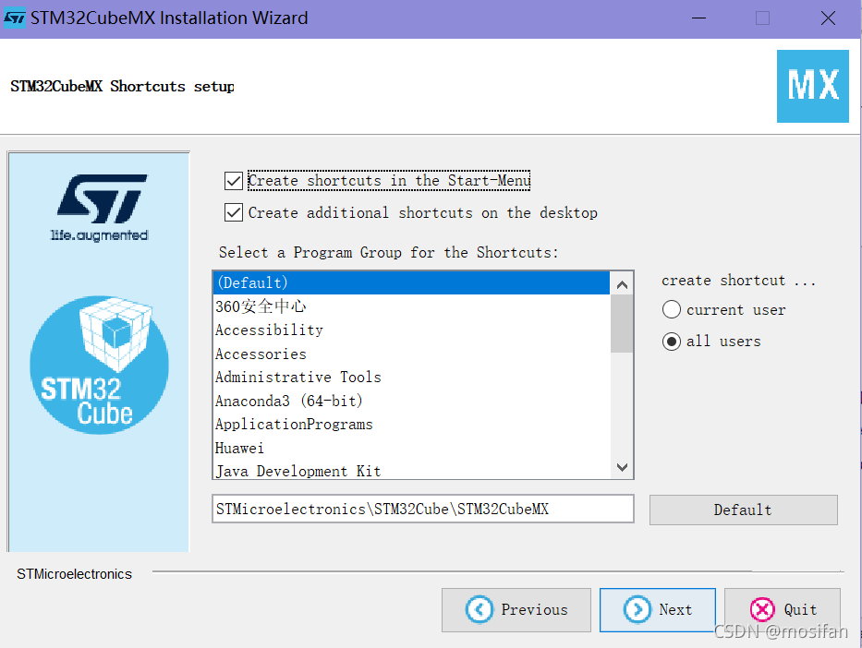Pick Anaconda3 (64-bit) program group

click(x=412, y=401)
